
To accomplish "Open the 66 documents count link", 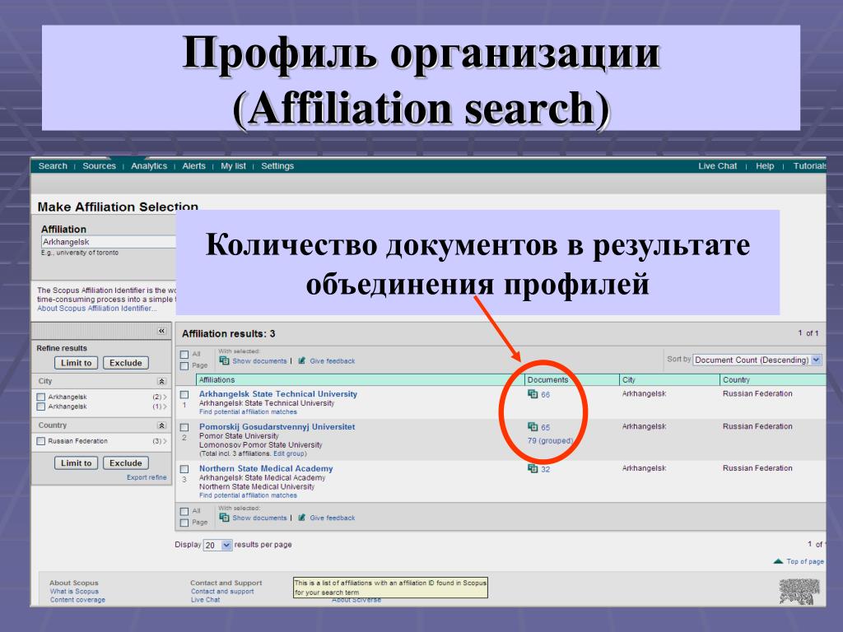I will point(545,394).
